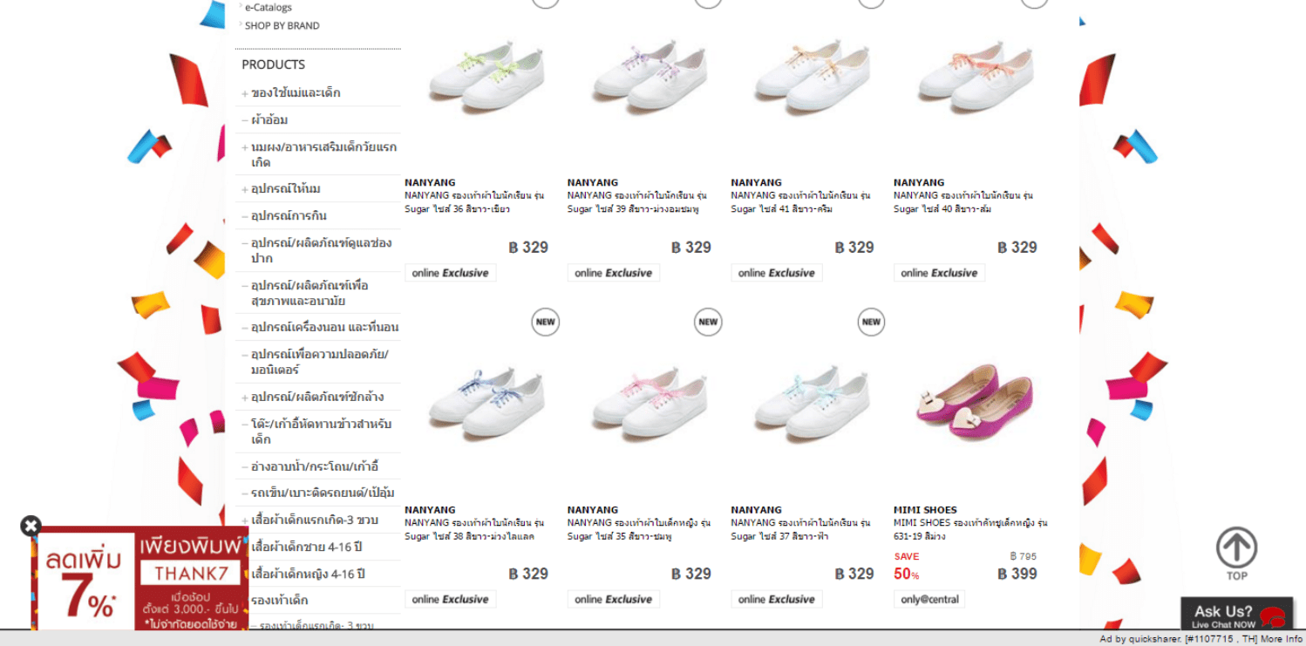Open MIMI SHOES purple flats product link
Image resolution: width=1306 pixels, height=646 pixels.
pos(970,529)
